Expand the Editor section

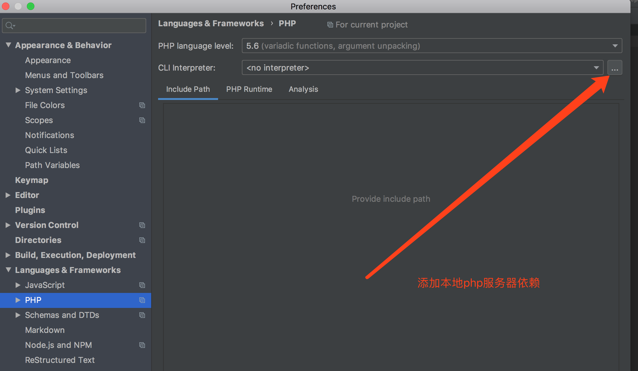(8, 195)
